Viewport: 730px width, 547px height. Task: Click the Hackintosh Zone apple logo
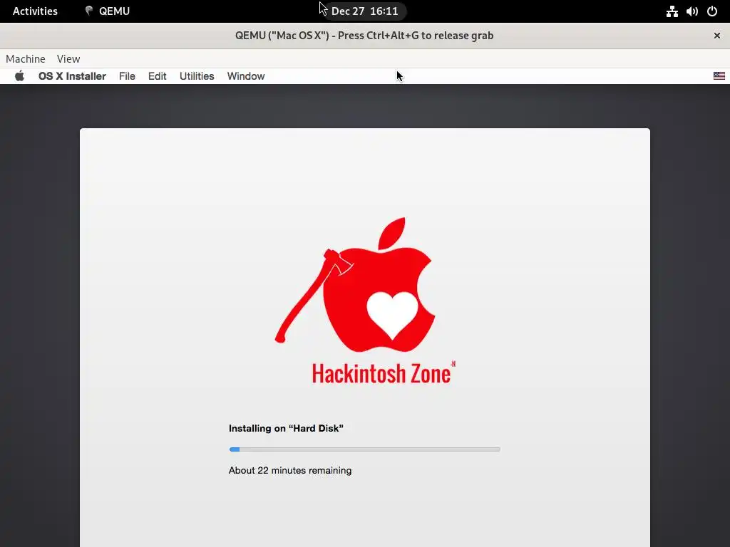click(x=356, y=285)
